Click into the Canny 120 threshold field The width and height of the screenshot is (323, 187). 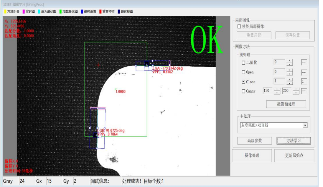click(267, 91)
